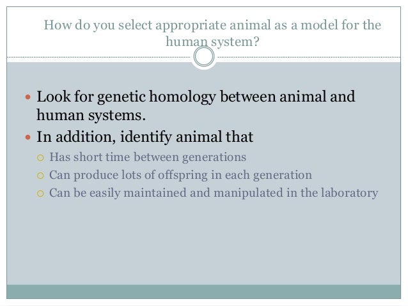Image resolution: width=408 pixels, height=306 pixels.
Task: Click the orange bullet before 'In addition'
Action: coord(28,137)
